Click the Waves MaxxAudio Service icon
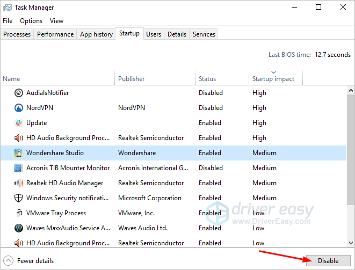Screen dimensions: 355x270 point(19,228)
